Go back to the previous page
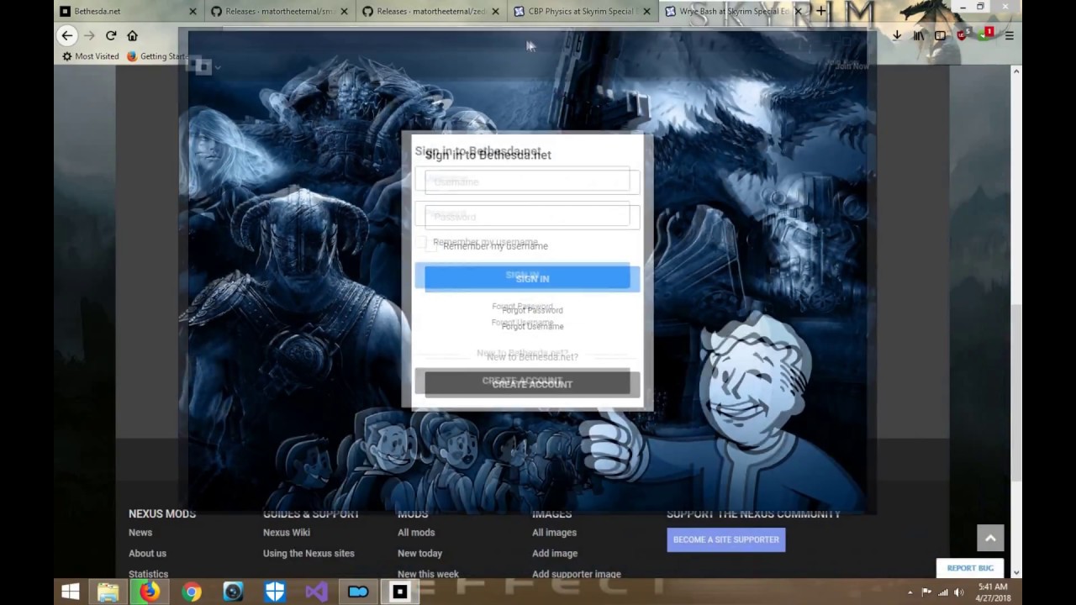 (67, 35)
